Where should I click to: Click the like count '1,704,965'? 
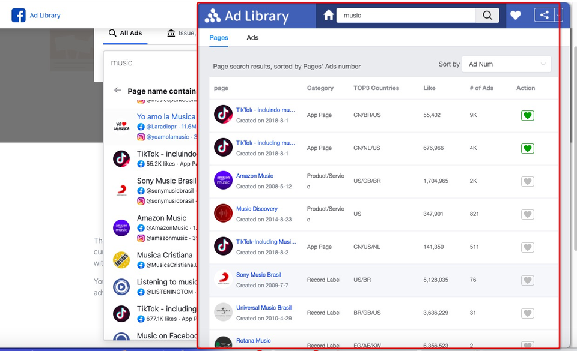436,181
